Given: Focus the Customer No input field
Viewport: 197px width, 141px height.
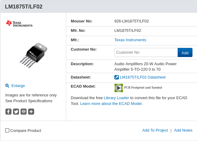Looking at the screenshot, I should pyautogui.click(x=146, y=52).
